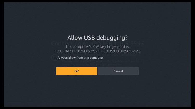Screen dimensions: 195x109
Task: Click the Always allow from this computer label
Action: (80, 58)
